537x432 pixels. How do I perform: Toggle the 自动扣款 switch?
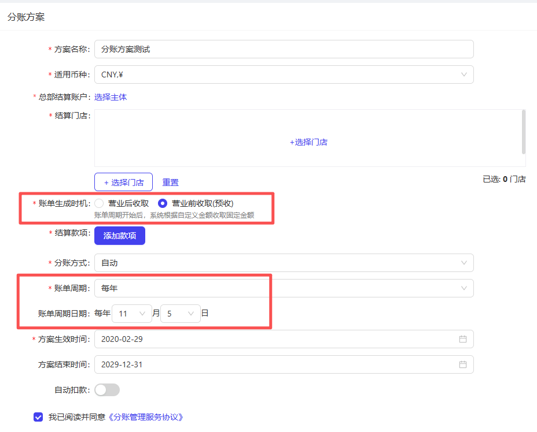coord(107,390)
